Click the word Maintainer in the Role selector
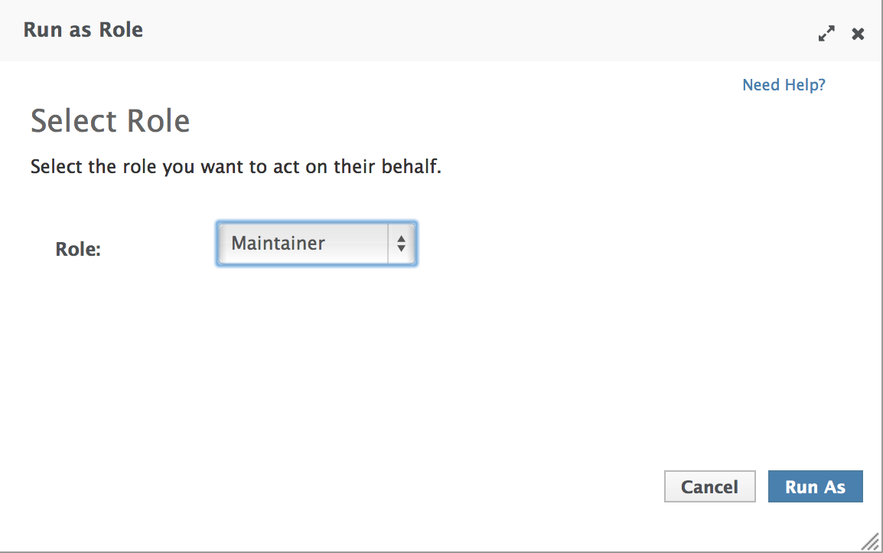Viewport: 883px width, 553px height. pos(279,244)
